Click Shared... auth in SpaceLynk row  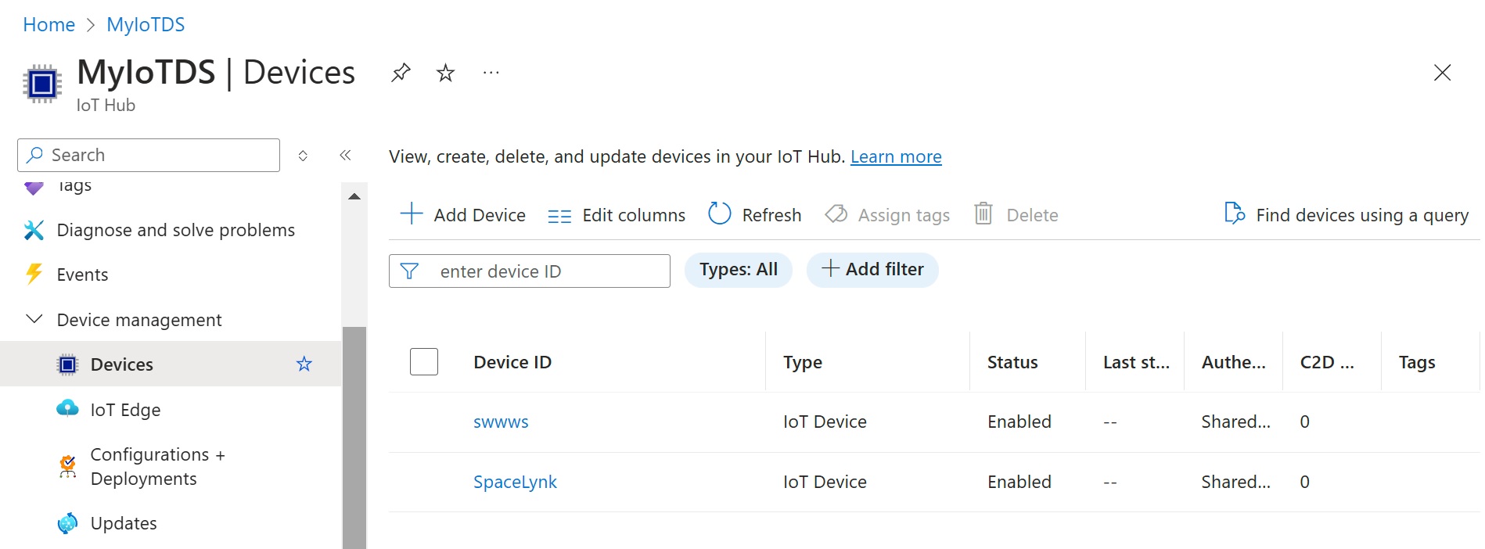[x=1236, y=482]
